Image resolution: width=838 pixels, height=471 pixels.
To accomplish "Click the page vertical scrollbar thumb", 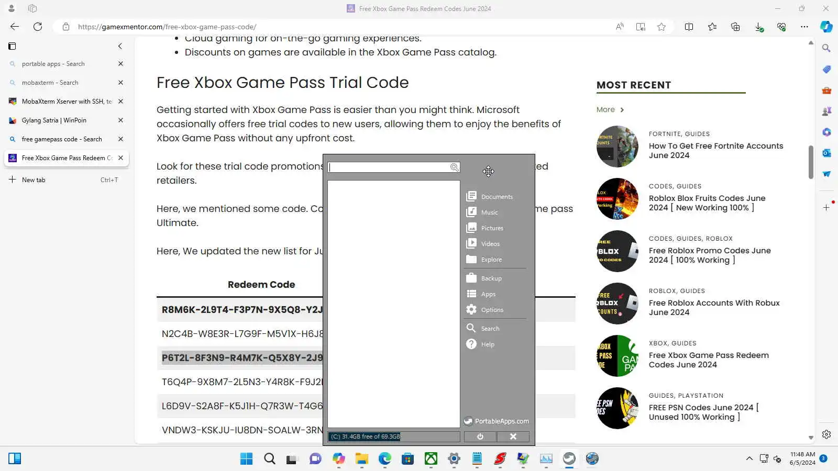I will coord(811,162).
